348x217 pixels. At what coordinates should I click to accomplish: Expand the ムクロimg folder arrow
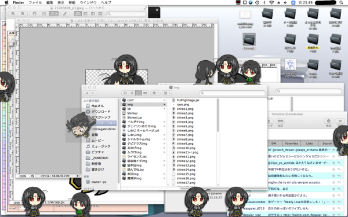[x=165, y=152]
